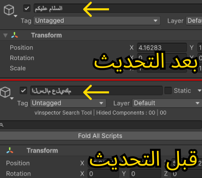Click the Rotation Z field in the lower inspector
The width and height of the screenshot is (202, 178).
187,174
